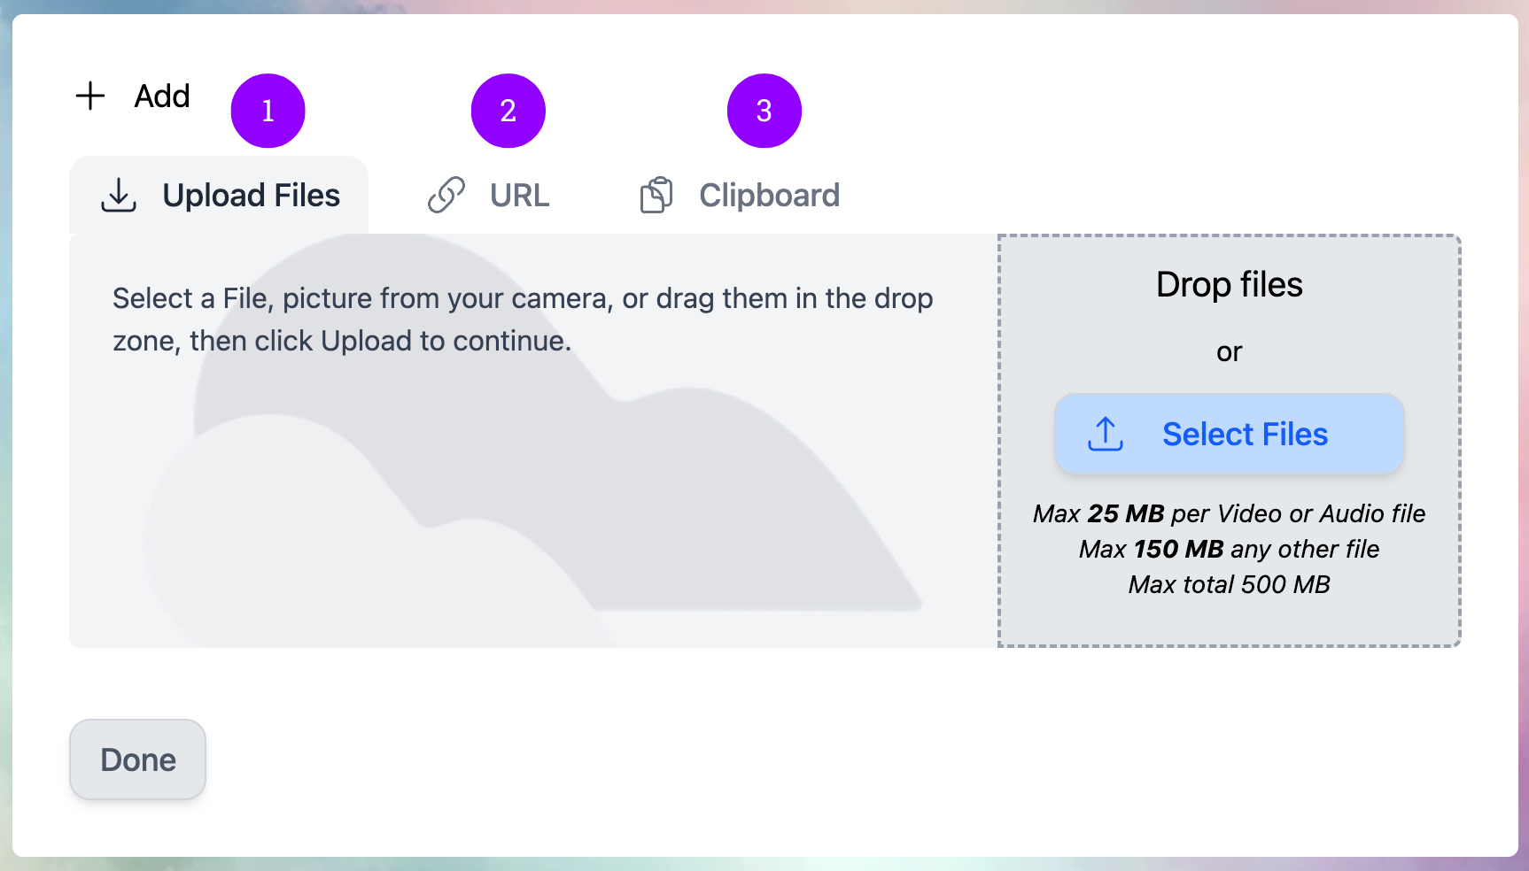Click the upload arrow icon inside Select Files

tap(1104, 434)
